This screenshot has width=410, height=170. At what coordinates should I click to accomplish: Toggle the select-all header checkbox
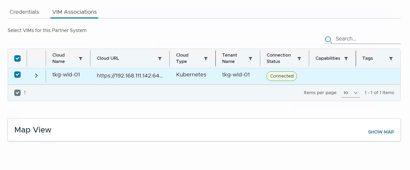pyautogui.click(x=17, y=58)
